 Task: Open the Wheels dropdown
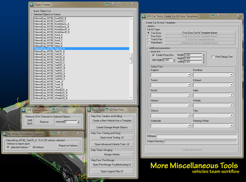click(x=232, y=105)
